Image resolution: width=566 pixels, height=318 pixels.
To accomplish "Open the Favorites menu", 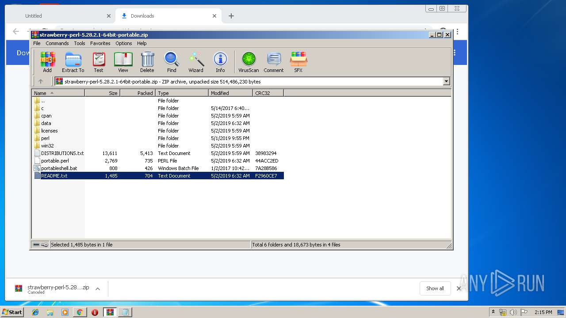I will coord(100,43).
